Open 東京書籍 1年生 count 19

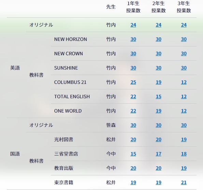tap(133, 182)
